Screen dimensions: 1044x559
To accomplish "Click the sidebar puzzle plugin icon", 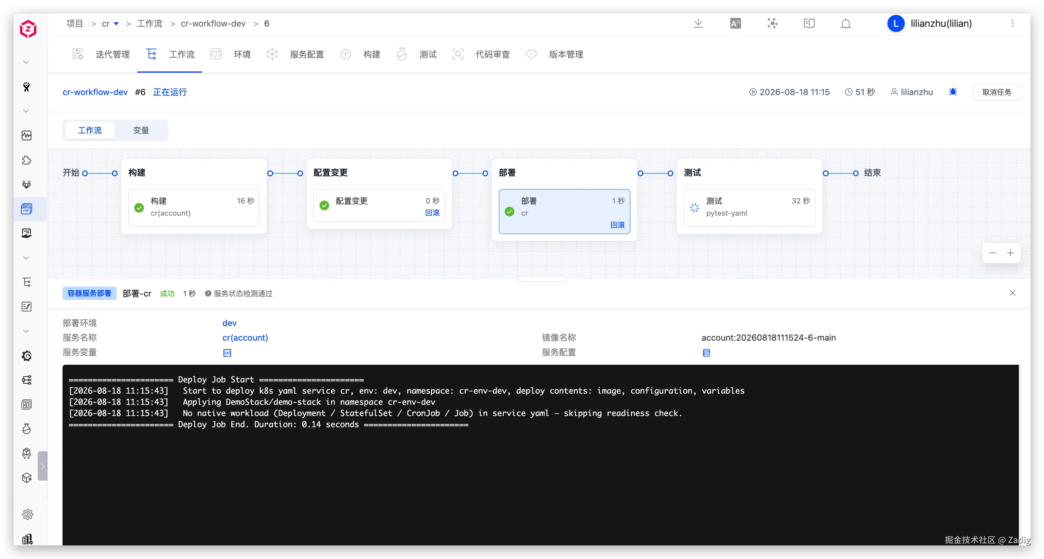I will (x=27, y=160).
